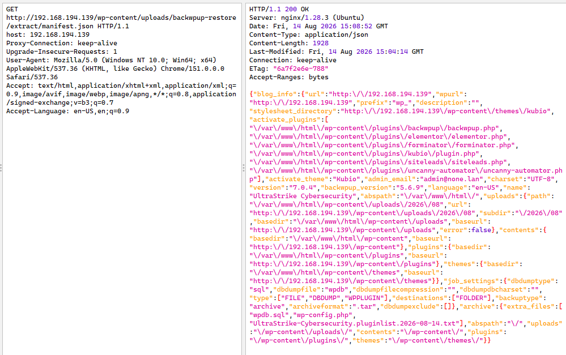This screenshot has height=355, width=566.
Task: Select the ".tar" archiveformat value
Action: point(364,306)
